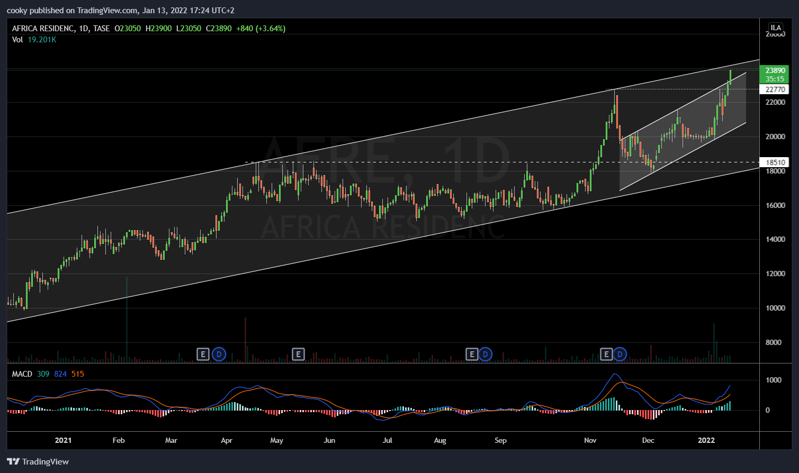Screen dimensions: 799x473
Task: Open the dividends marker just before April
Action: pos(219,354)
